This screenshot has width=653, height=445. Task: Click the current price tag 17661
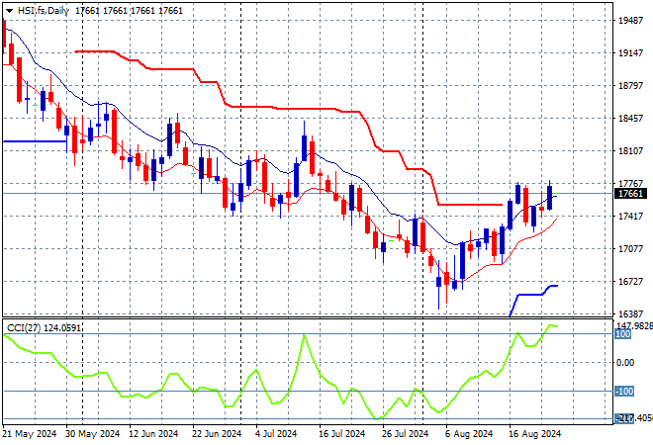(631, 194)
